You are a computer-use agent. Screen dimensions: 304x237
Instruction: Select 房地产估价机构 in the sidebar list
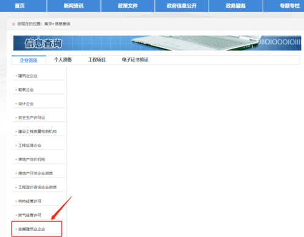tap(32, 159)
